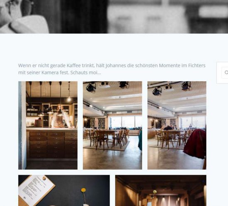This screenshot has height=206, width=228.
Task: Click the "Schauts moi..." text
Action: (85, 72)
